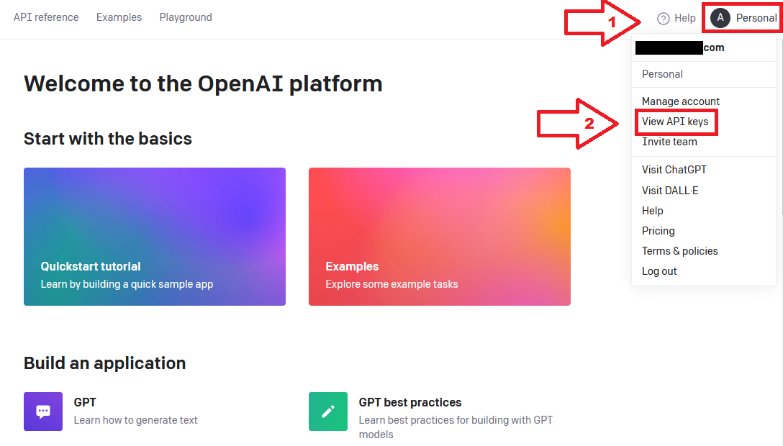Go to the API reference tab
The height and width of the screenshot is (446, 783).
click(46, 17)
